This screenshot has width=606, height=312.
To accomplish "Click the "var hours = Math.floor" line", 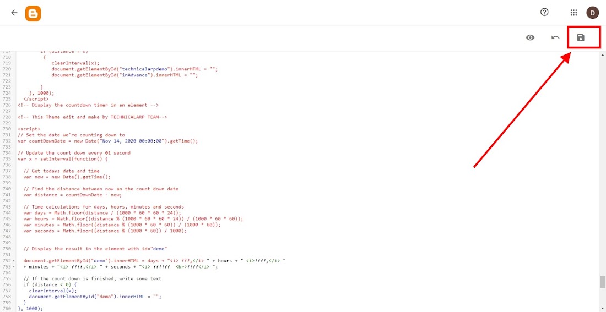I will coord(133,219).
